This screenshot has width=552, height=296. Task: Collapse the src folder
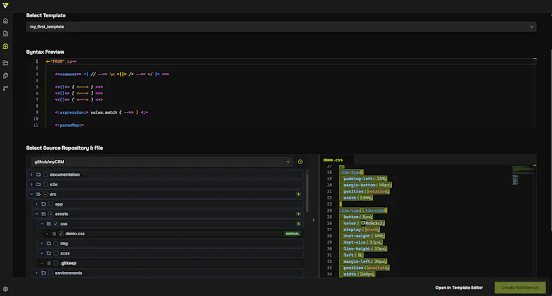pyautogui.click(x=31, y=195)
